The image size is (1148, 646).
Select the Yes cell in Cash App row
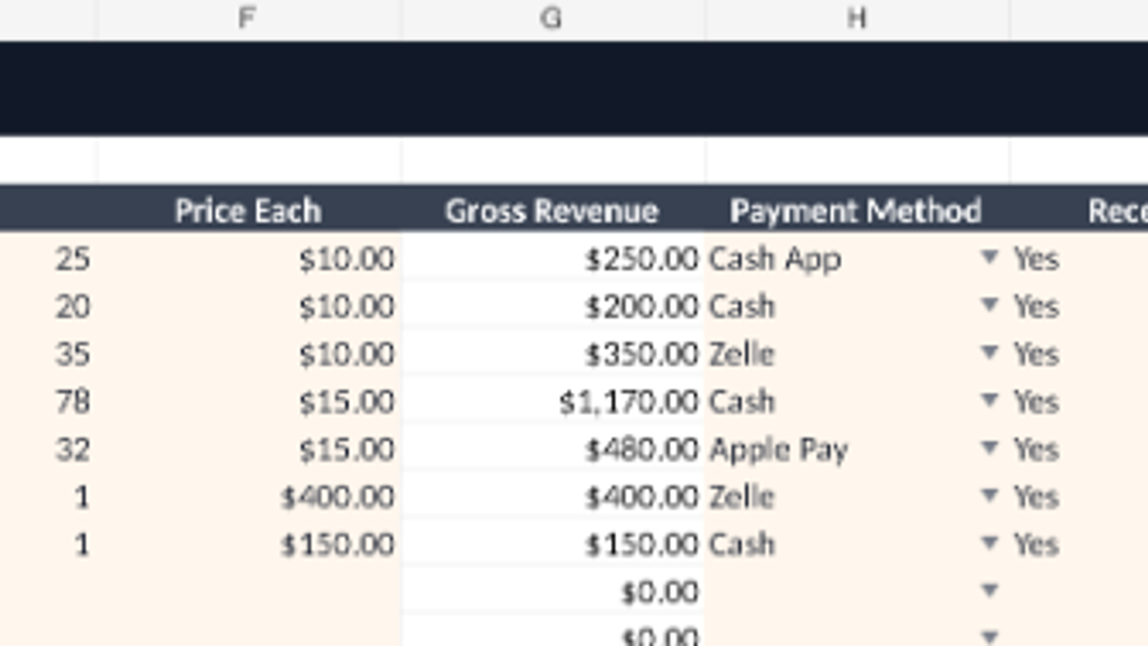pos(1079,259)
